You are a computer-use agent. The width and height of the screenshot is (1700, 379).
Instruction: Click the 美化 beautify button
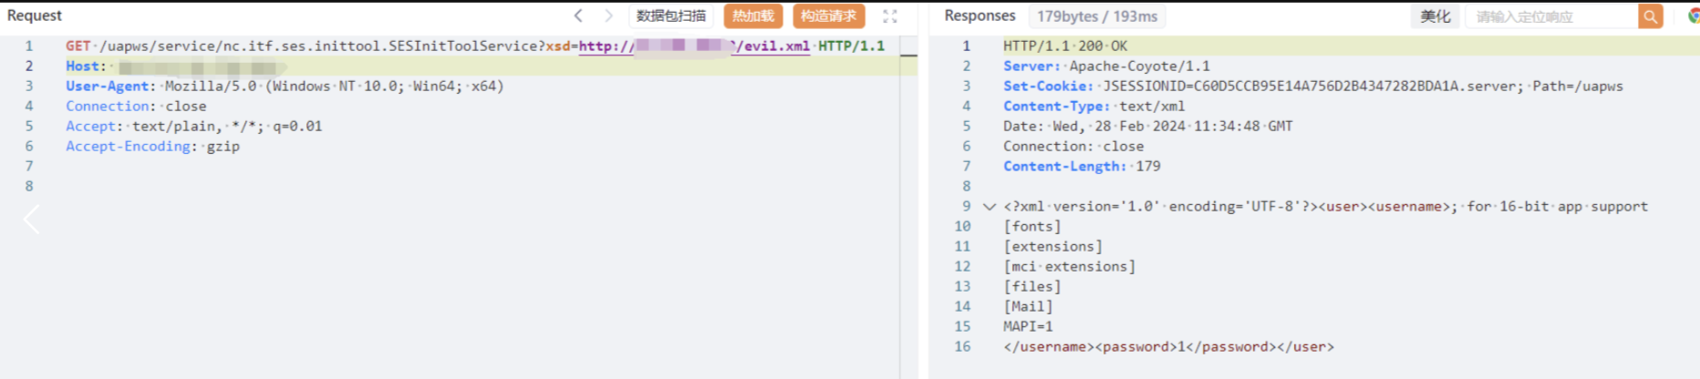point(1435,16)
